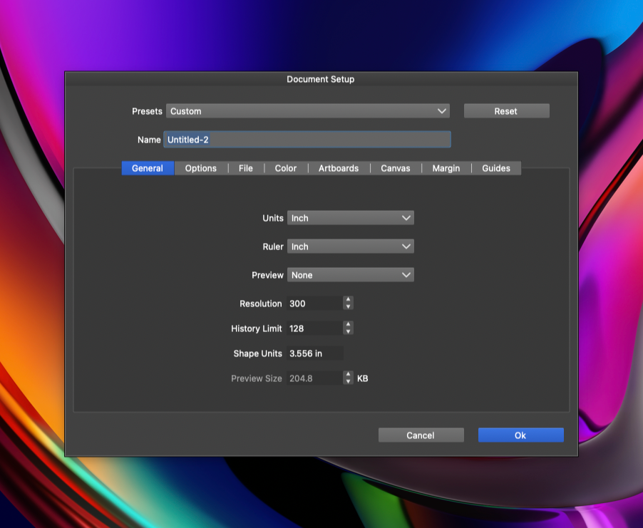Increase Resolution with the up arrow
Viewport: 643px width, 528px height.
pyautogui.click(x=348, y=300)
